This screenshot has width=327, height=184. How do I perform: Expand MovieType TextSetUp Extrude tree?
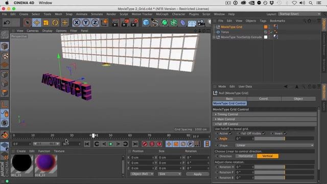pyautogui.click(x=214, y=37)
